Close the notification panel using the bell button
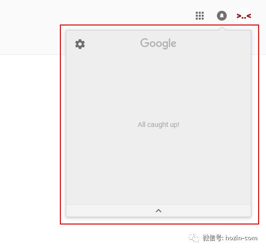 (x=222, y=16)
